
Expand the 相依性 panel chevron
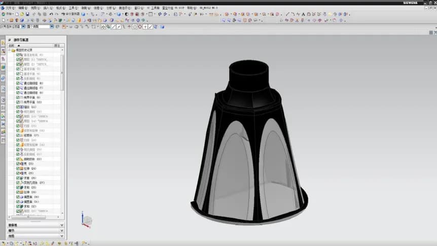pyautogui.click(x=62, y=225)
